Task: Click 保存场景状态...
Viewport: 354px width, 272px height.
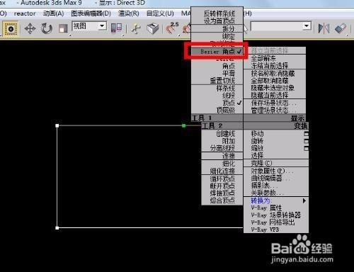Action: pos(273,103)
